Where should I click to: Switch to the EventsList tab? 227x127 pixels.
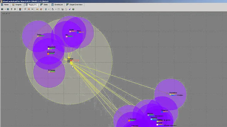click(x=57, y=5)
